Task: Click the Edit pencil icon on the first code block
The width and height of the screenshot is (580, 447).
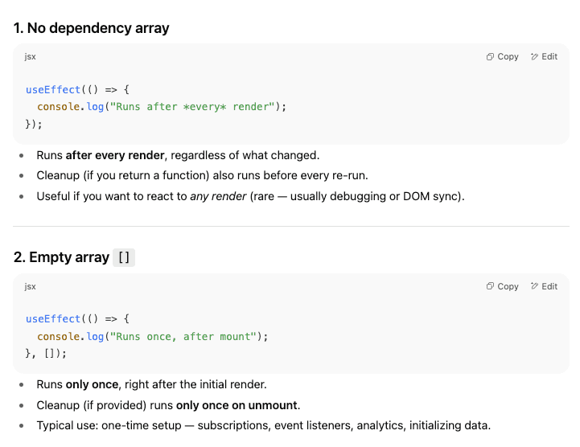Action: (535, 57)
